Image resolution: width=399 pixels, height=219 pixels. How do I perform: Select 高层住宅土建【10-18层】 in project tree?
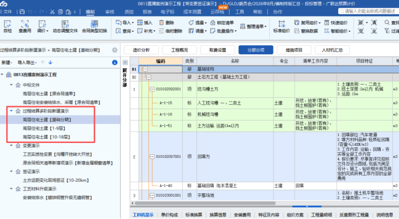tap(46, 137)
